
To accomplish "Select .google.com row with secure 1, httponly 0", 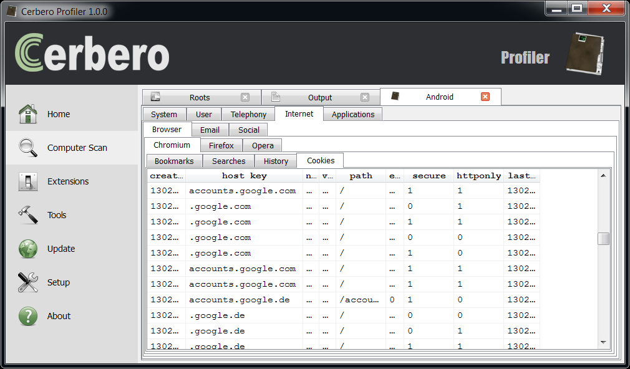I will coord(343,253).
